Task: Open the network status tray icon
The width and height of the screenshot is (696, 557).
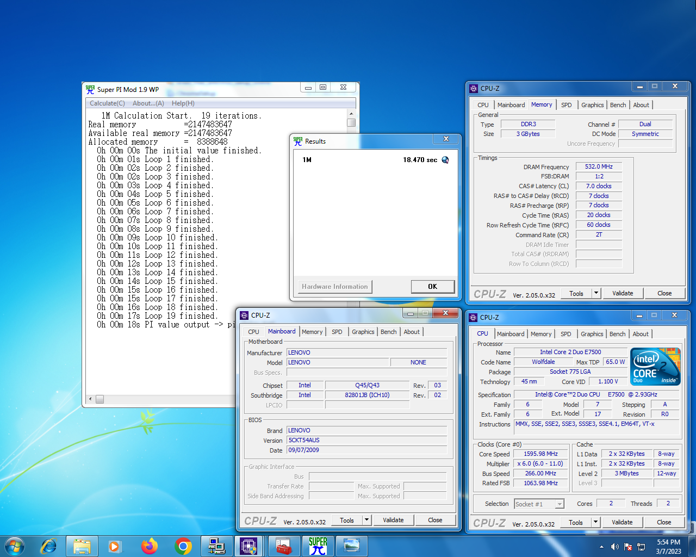Action: click(x=642, y=547)
